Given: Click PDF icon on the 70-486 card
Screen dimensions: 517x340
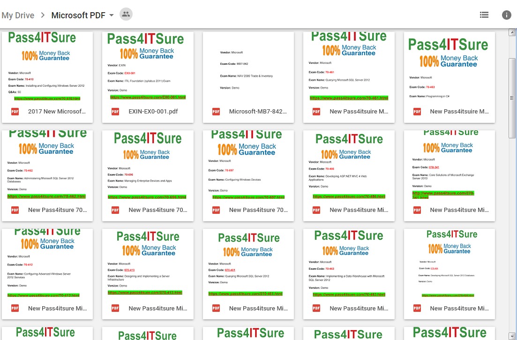Looking at the screenshot, I should 316,210.
